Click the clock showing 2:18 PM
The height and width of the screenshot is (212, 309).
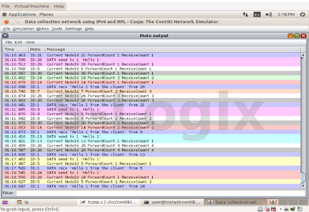[x=286, y=14]
